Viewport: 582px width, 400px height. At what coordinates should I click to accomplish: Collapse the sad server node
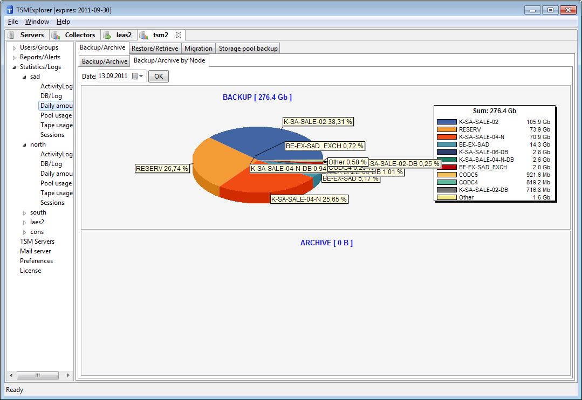coord(24,77)
